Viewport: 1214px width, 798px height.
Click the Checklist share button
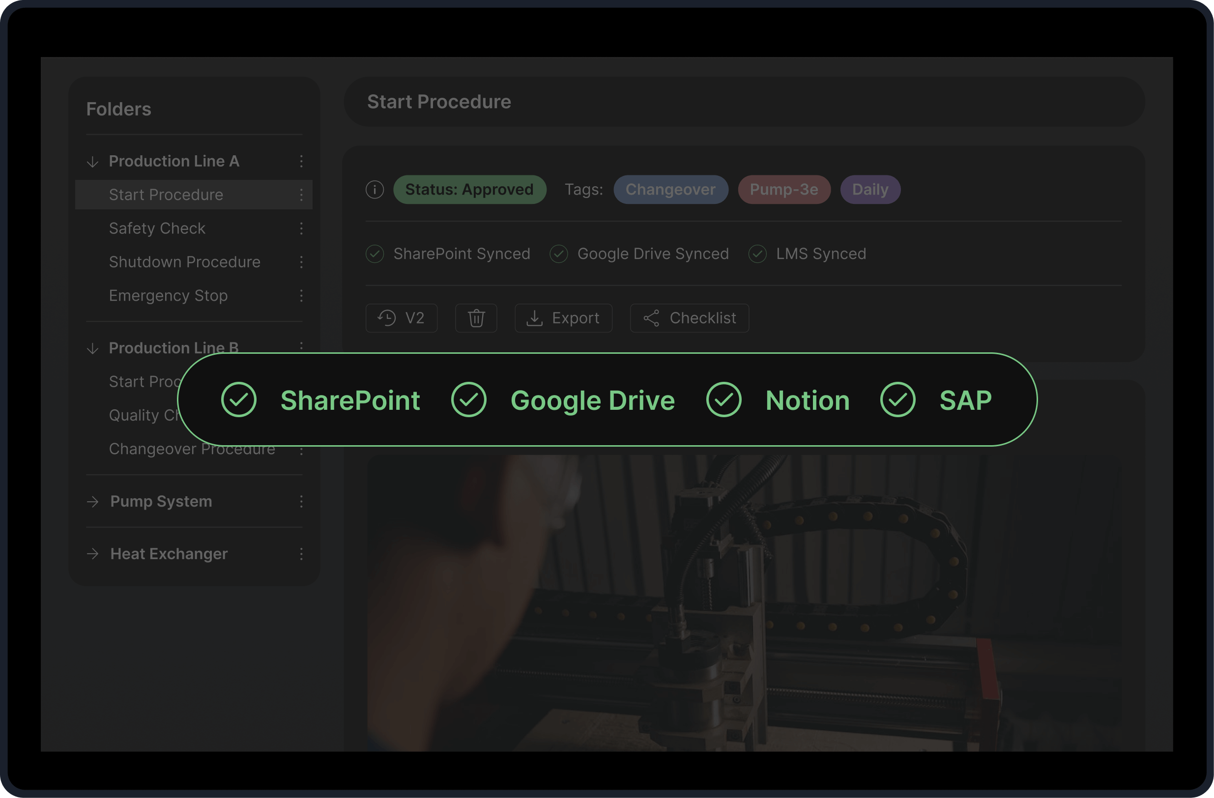pyautogui.click(x=689, y=318)
